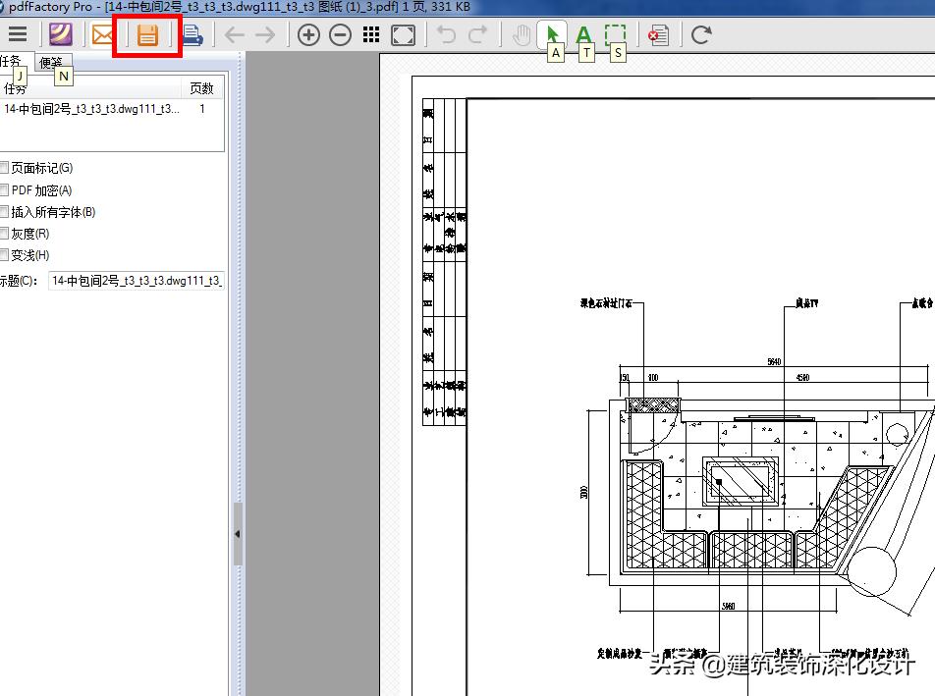Click the 标题(C) title text field
935x696 pixels.
coord(137,281)
